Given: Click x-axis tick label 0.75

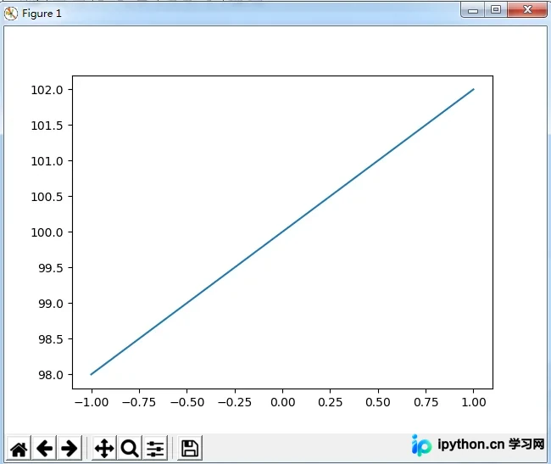Looking at the screenshot, I should click(x=426, y=402).
